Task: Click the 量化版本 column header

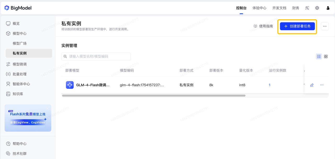Action: (x=246, y=70)
